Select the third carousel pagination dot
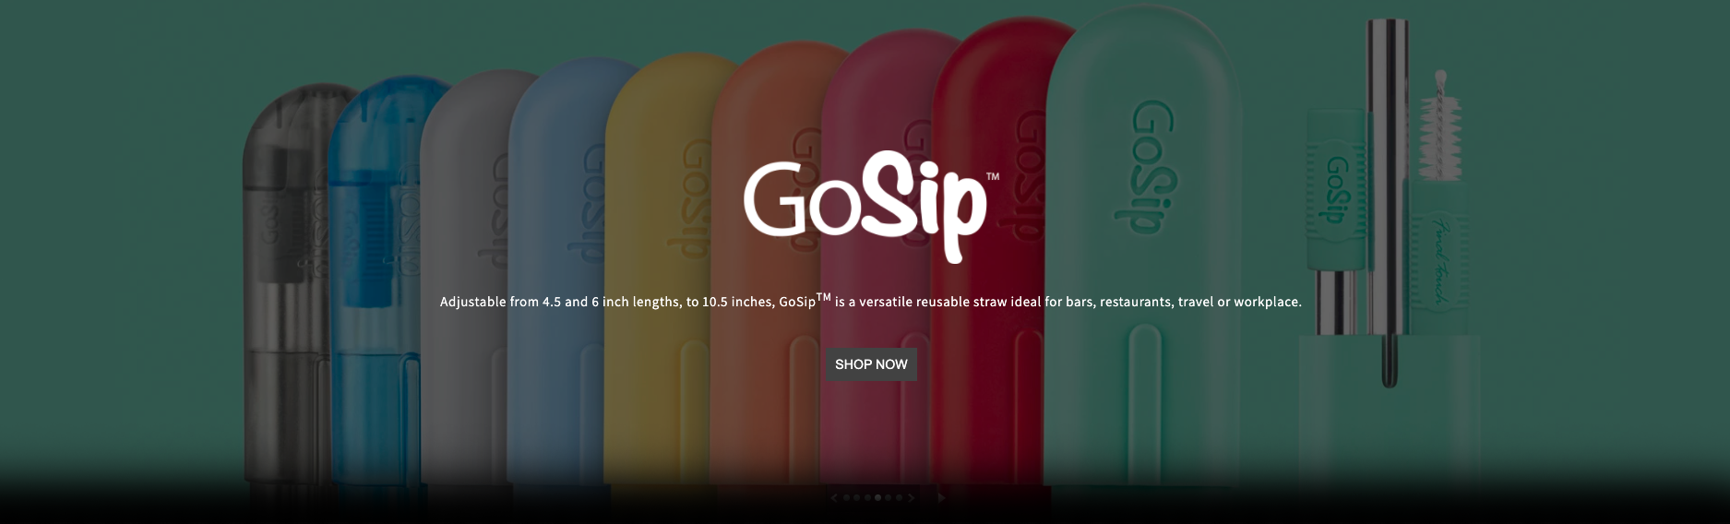 click(x=867, y=498)
